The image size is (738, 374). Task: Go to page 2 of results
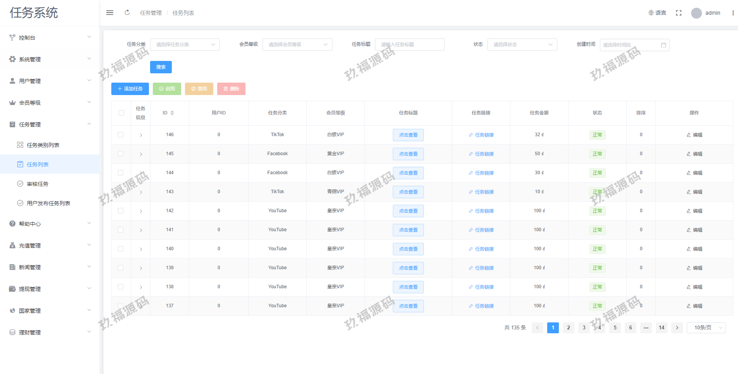[x=569, y=328]
